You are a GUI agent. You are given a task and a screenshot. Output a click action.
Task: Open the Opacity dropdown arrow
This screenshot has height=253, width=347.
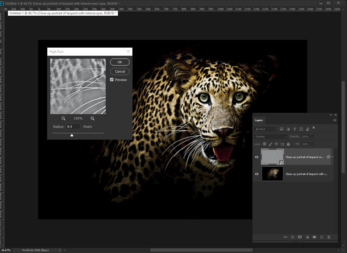point(313,137)
